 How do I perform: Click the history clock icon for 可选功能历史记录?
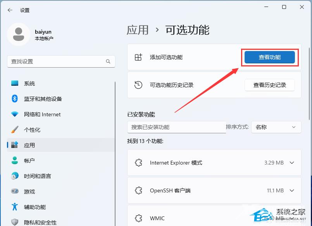point(138,85)
